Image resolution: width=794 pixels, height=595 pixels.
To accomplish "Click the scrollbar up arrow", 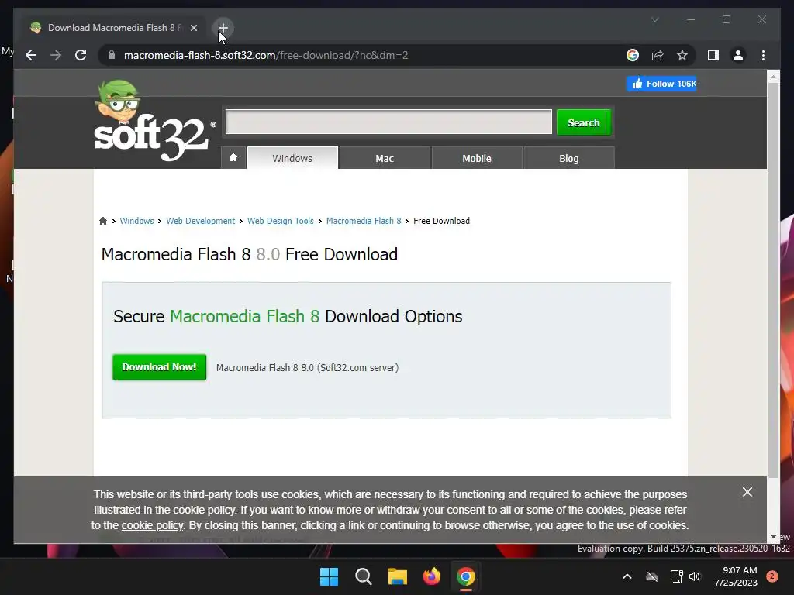I will 773,77.
